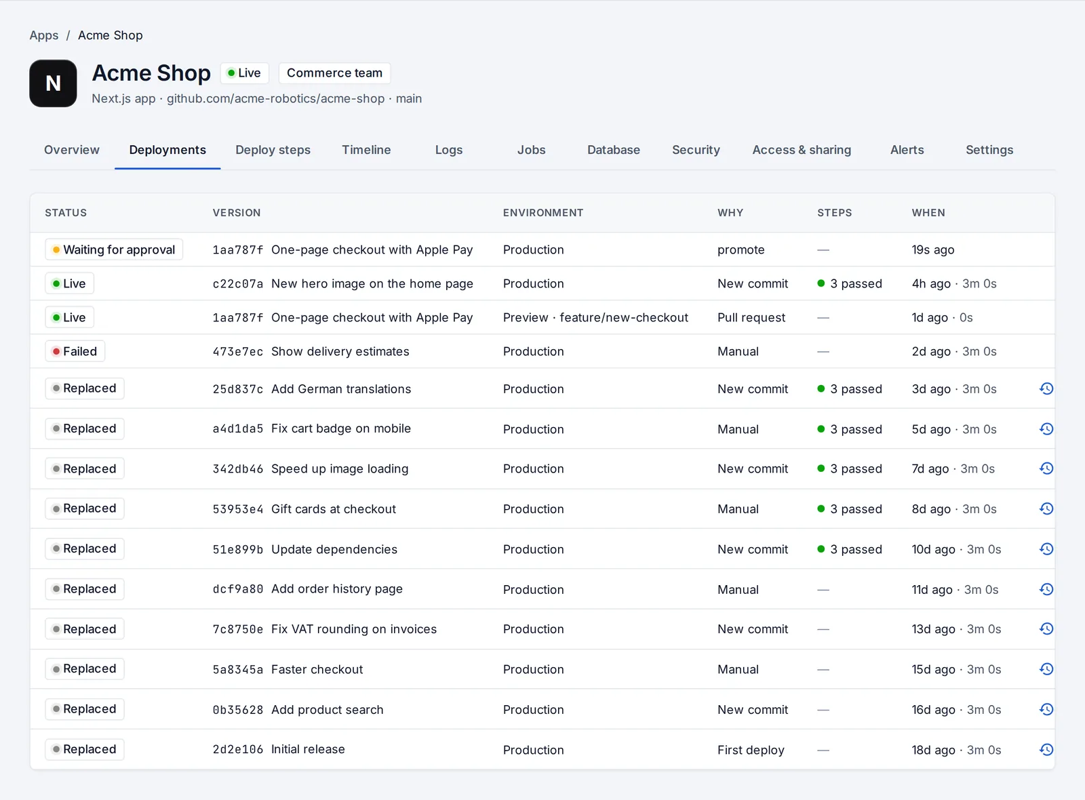Click the Gift cards at checkout text

[x=334, y=508]
